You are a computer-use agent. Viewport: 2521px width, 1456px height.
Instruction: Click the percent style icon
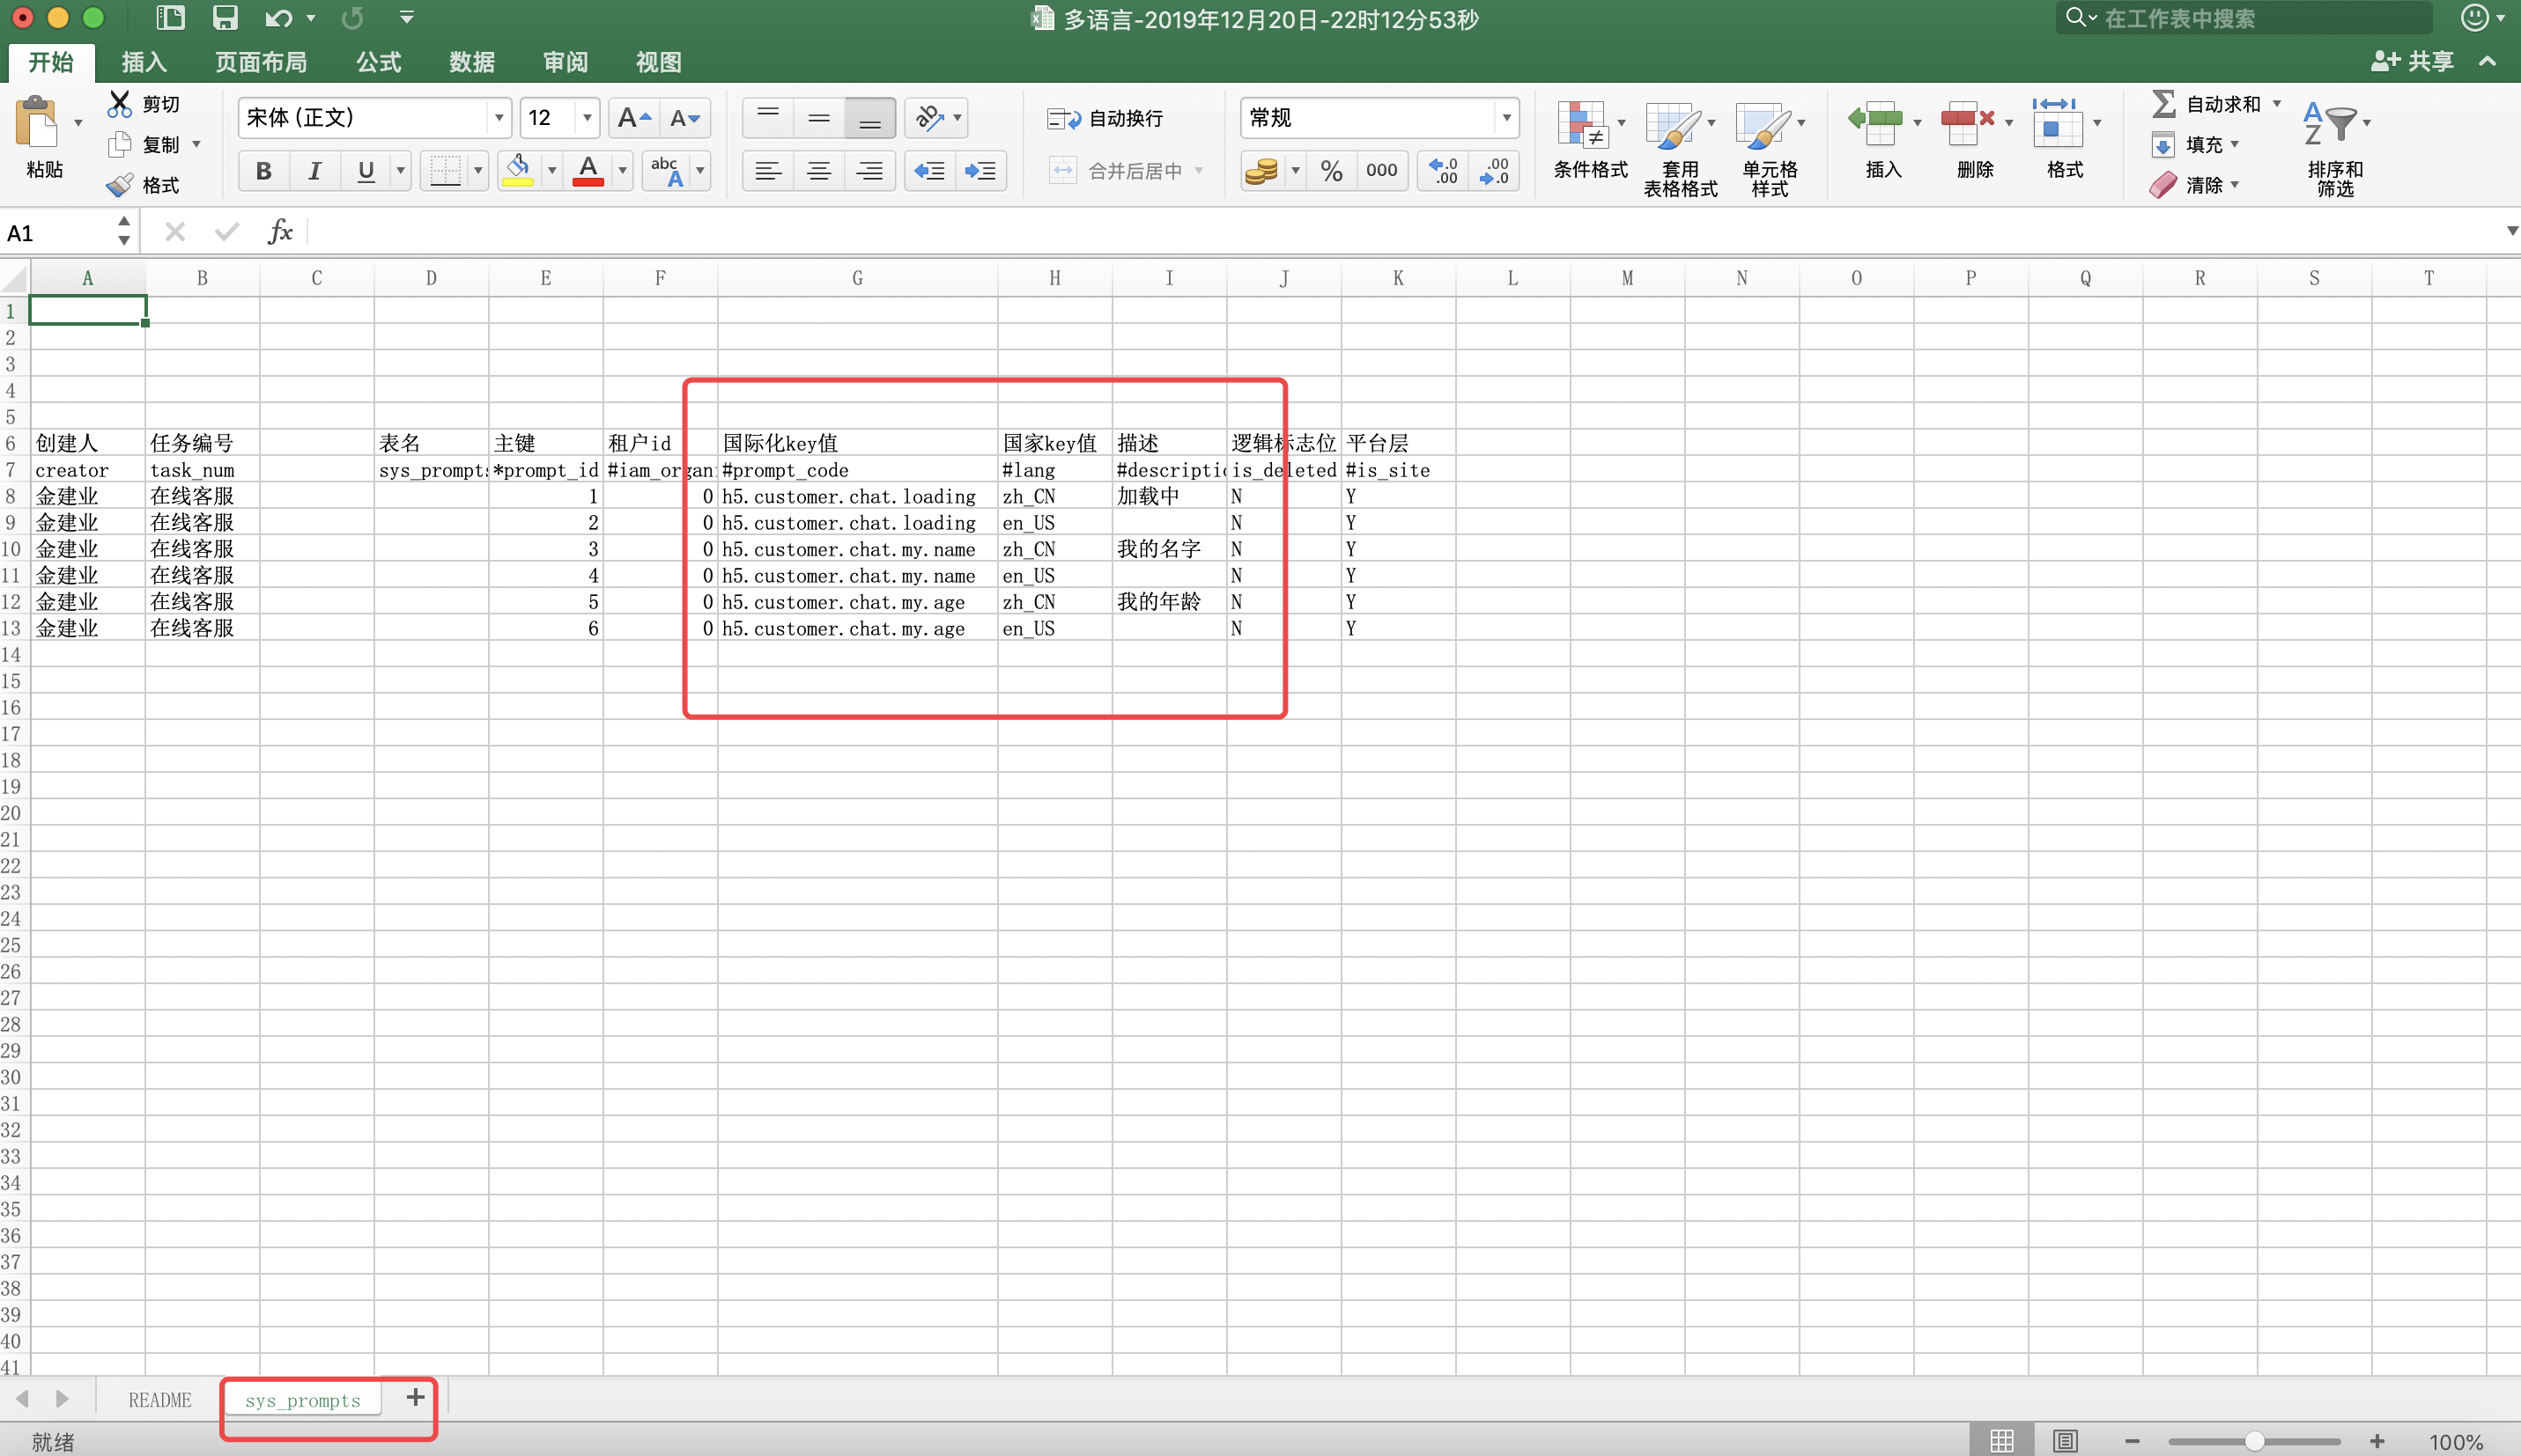click(1332, 171)
